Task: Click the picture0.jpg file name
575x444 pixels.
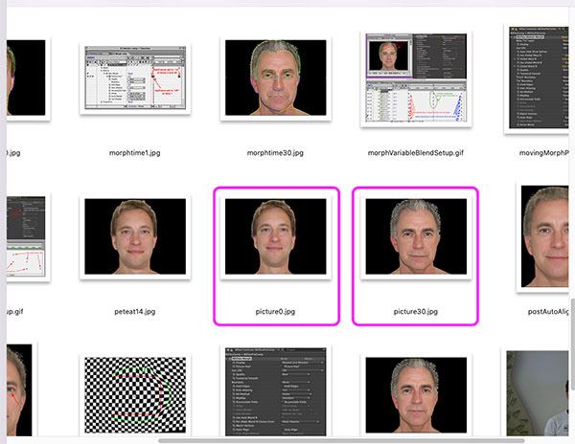Action: [275, 312]
